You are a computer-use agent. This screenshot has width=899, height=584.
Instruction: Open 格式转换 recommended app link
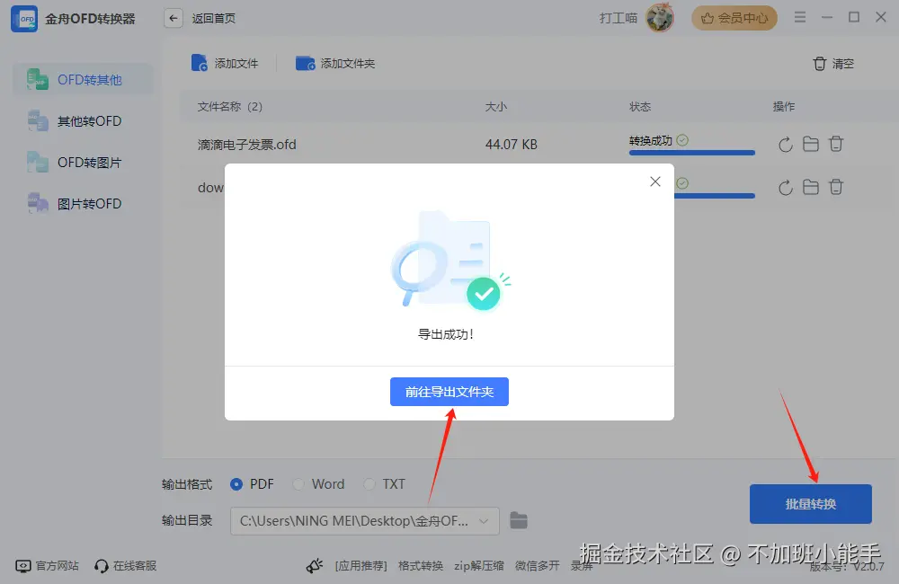(x=420, y=566)
